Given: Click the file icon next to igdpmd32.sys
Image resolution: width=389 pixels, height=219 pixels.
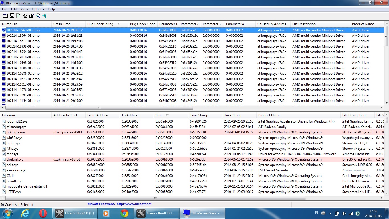Looking at the screenshot, I should click(x=4, y=121).
